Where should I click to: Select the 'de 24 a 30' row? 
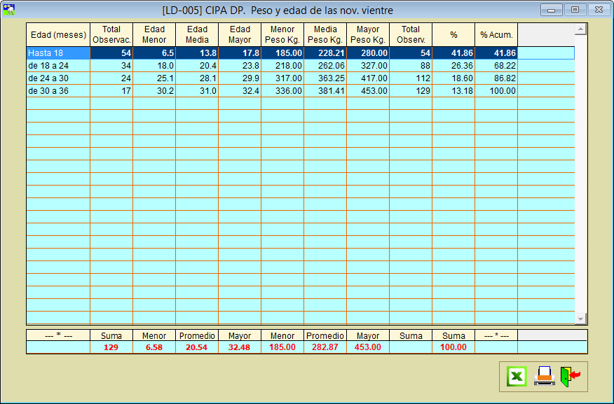coord(58,78)
